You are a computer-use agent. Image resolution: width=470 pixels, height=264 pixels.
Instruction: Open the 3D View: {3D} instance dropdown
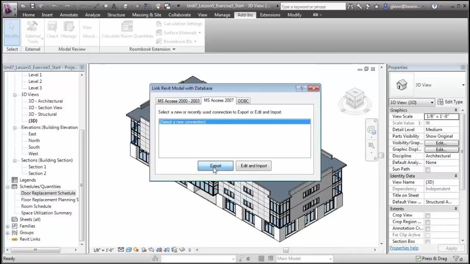[412, 102]
